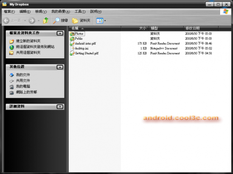Open the back button history dropdown
The width and height of the screenshot is (233, 174).
coord(25,21)
